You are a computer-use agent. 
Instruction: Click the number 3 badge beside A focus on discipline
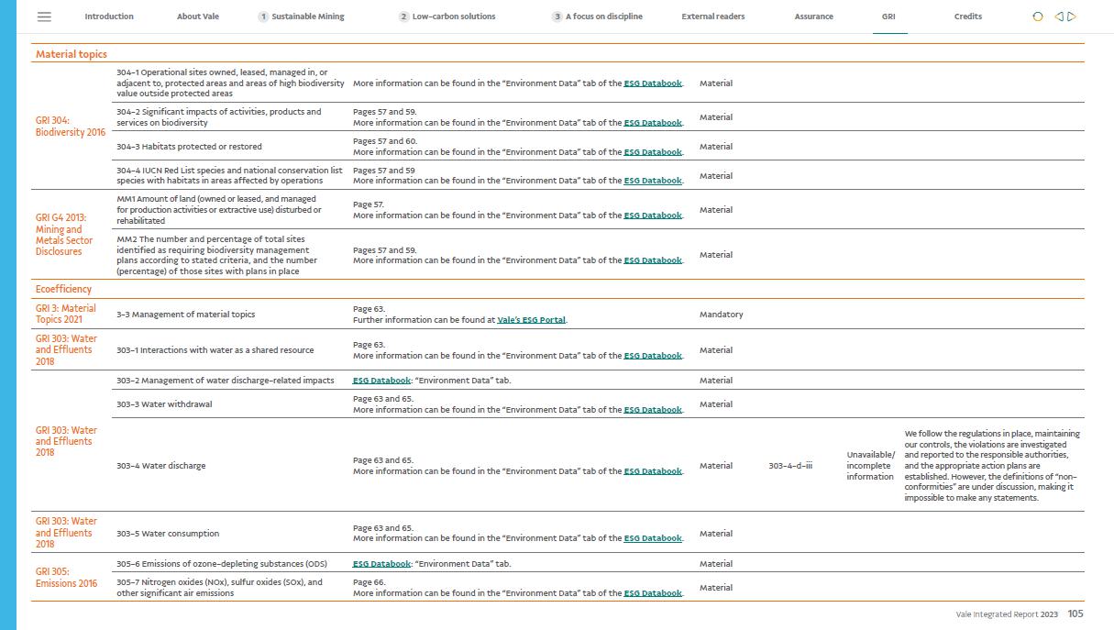coord(557,17)
